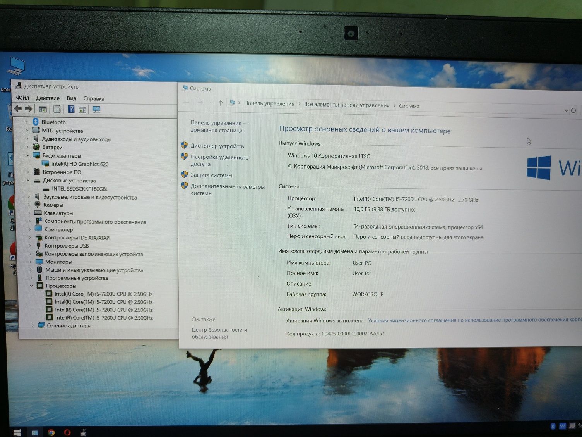This screenshot has height=437, width=582.
Task: Click the product code 00425-00000-00002-AA457
Action: (x=353, y=334)
